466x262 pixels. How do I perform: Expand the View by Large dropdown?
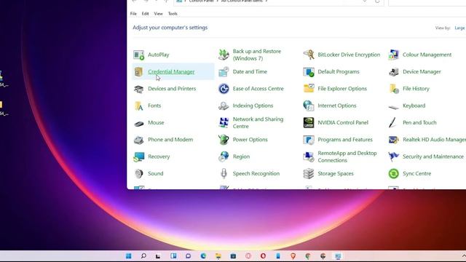459,28
